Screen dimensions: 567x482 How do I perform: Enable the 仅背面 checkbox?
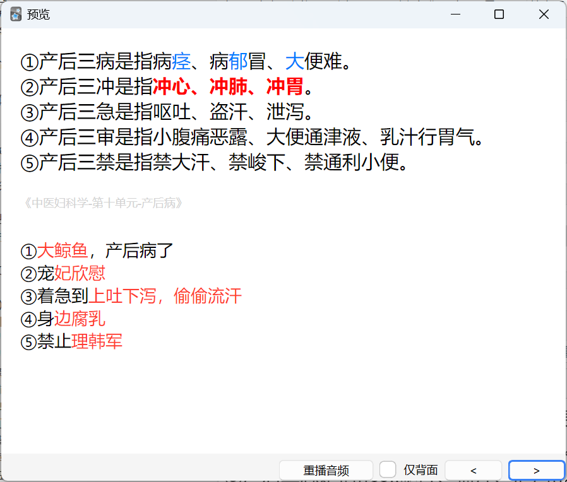tap(388, 470)
